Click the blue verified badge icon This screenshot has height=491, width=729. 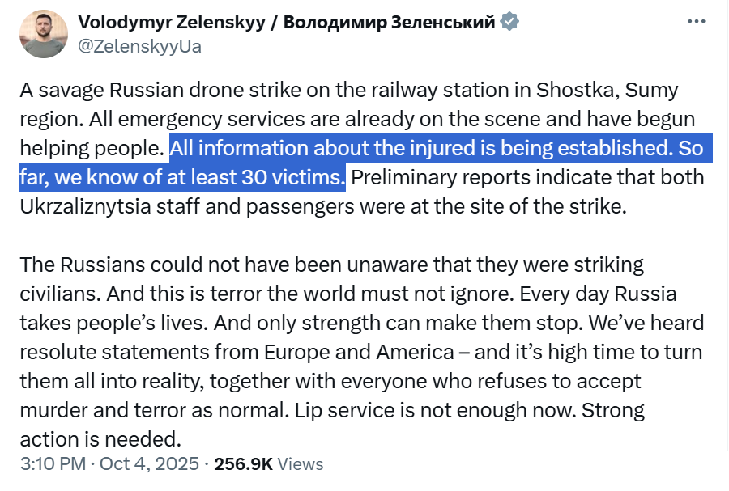tap(509, 22)
